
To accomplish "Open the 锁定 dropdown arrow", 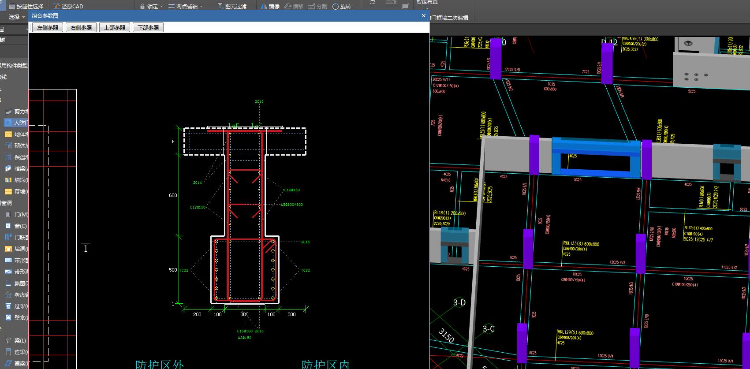I will tap(161, 6).
